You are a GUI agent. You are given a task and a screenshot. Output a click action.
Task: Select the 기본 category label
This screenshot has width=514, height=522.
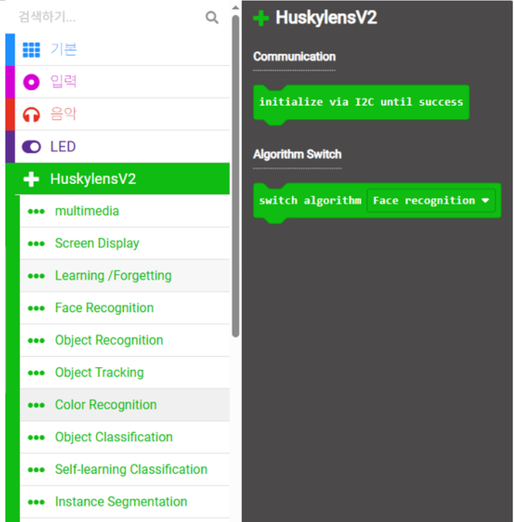point(63,50)
